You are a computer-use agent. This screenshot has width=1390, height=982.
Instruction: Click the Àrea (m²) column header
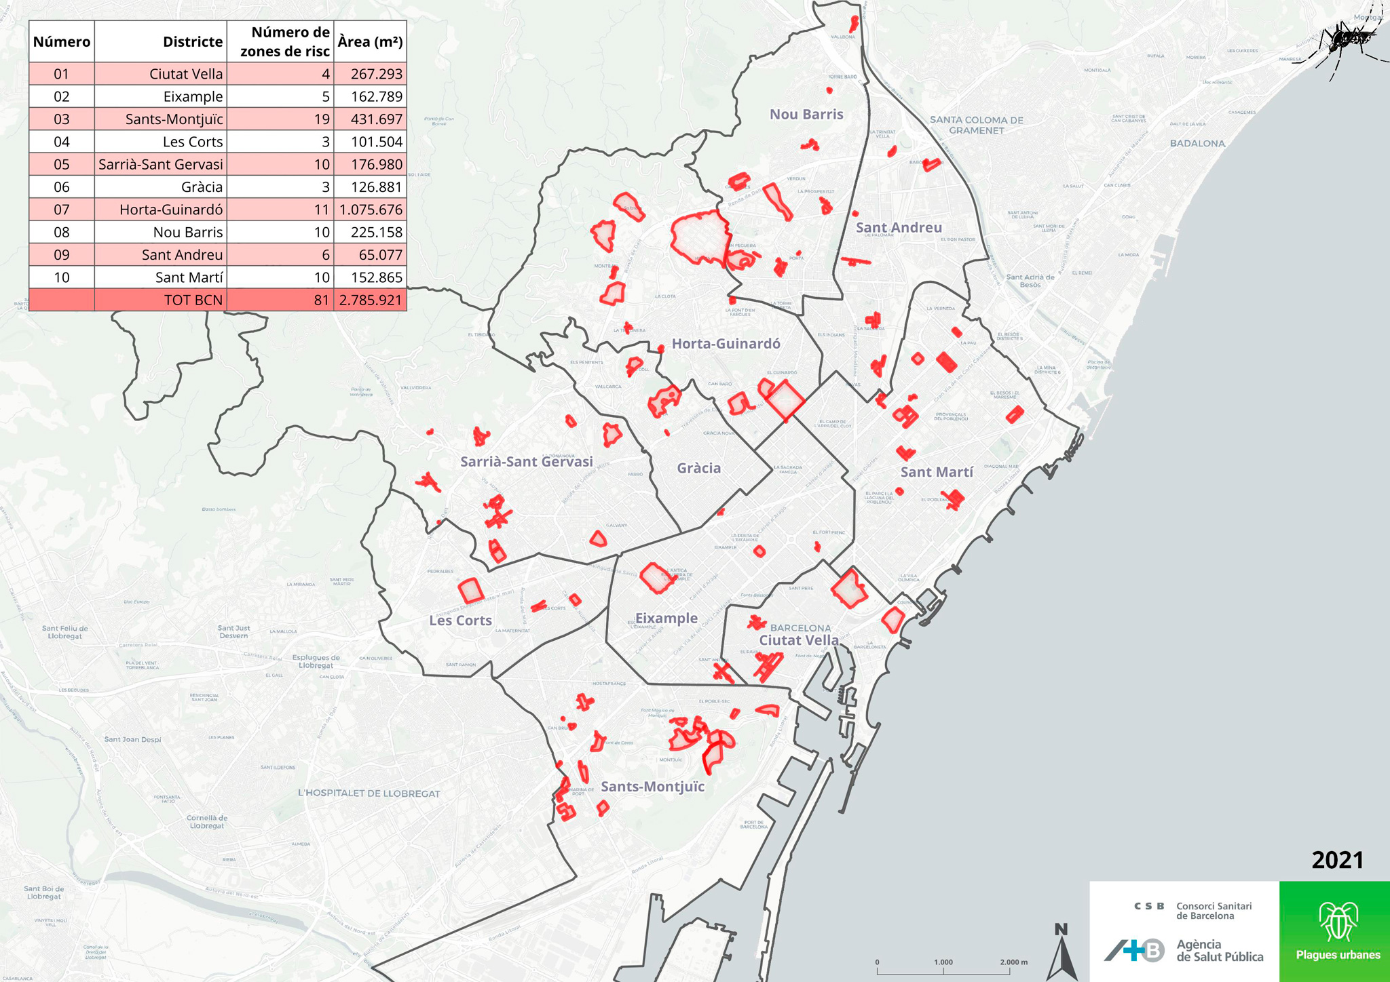point(370,42)
